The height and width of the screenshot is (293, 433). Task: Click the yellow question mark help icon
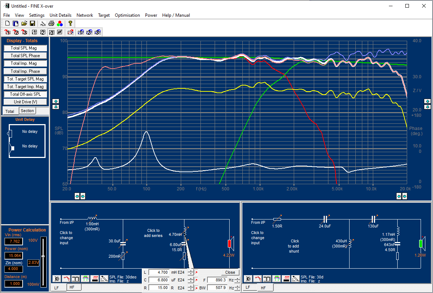(x=70, y=23)
